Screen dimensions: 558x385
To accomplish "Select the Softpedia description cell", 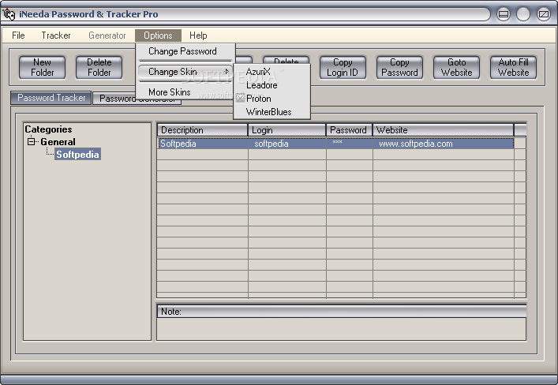I will [x=203, y=144].
